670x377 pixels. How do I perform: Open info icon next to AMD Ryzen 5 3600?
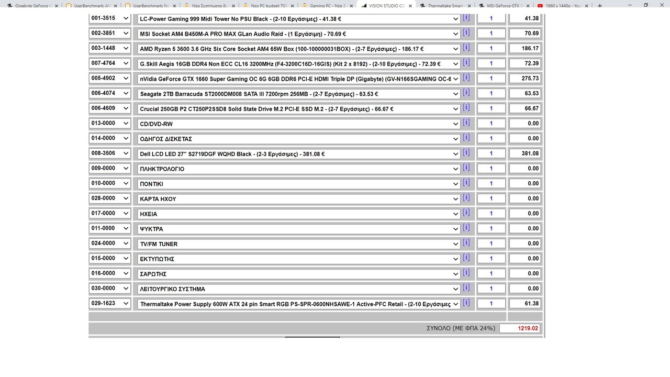tap(466, 48)
